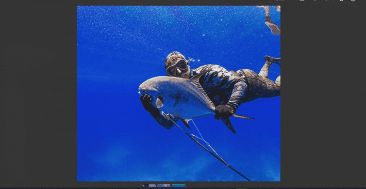Click the second icon in the top-right toolbar group

click(315, 0)
